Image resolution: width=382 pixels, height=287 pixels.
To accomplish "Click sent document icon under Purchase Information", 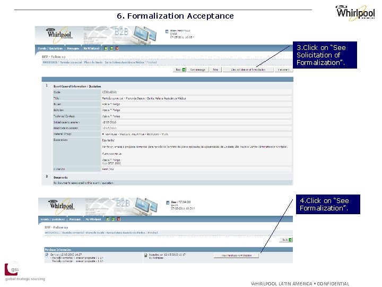I will pyautogui.click(x=47, y=255).
